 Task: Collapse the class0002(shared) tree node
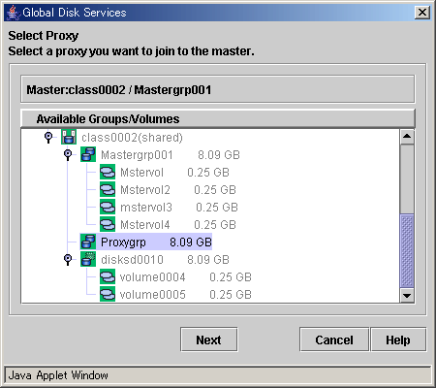[x=48, y=137]
